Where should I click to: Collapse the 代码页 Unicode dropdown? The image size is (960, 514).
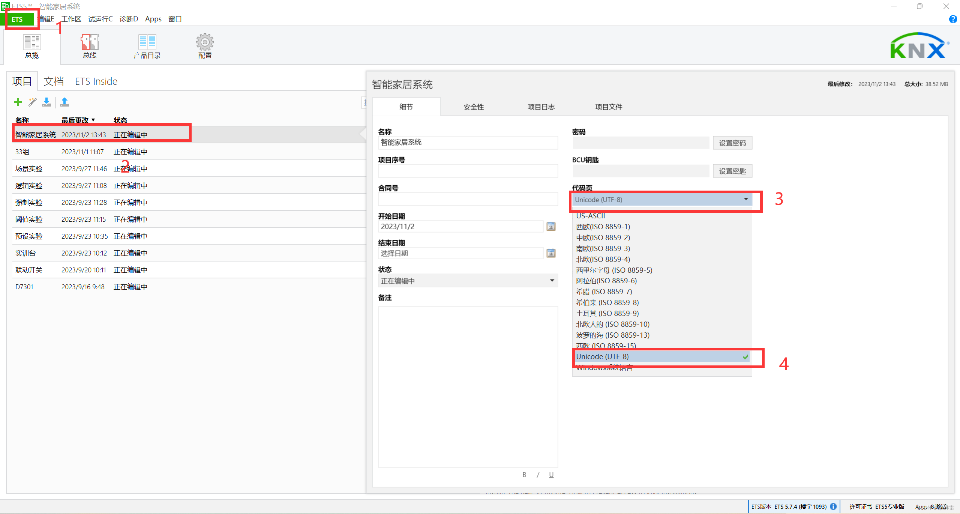tap(745, 199)
